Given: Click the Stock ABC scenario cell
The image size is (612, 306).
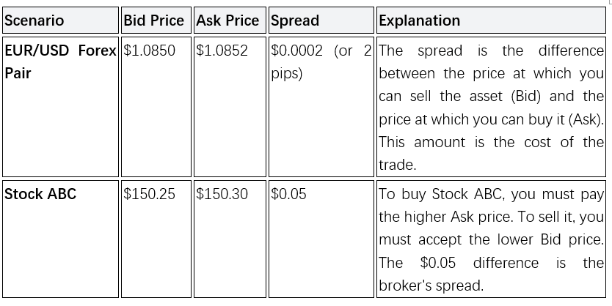Looking at the screenshot, I should point(40,195).
